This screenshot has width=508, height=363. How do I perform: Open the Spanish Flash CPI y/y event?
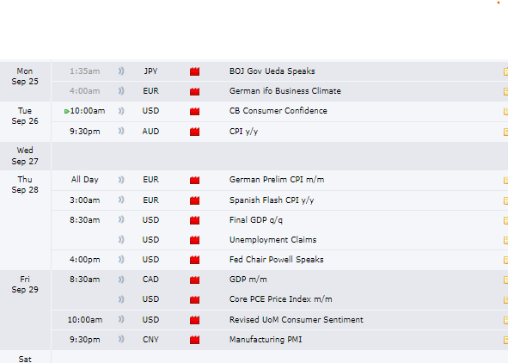click(272, 200)
